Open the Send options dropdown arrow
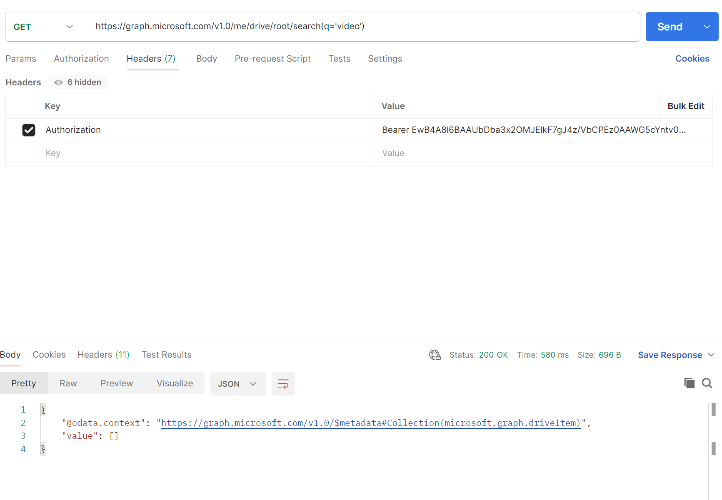This screenshot has height=500, width=722. click(707, 27)
